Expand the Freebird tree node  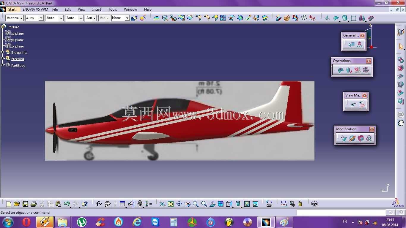[3, 58]
